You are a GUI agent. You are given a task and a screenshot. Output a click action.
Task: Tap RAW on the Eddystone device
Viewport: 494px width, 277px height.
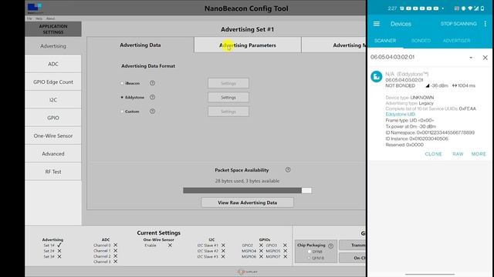point(458,154)
